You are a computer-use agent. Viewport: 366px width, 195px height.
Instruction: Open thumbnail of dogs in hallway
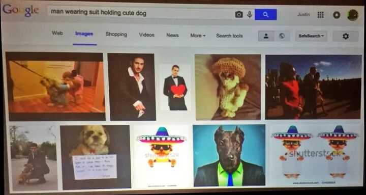55,87
